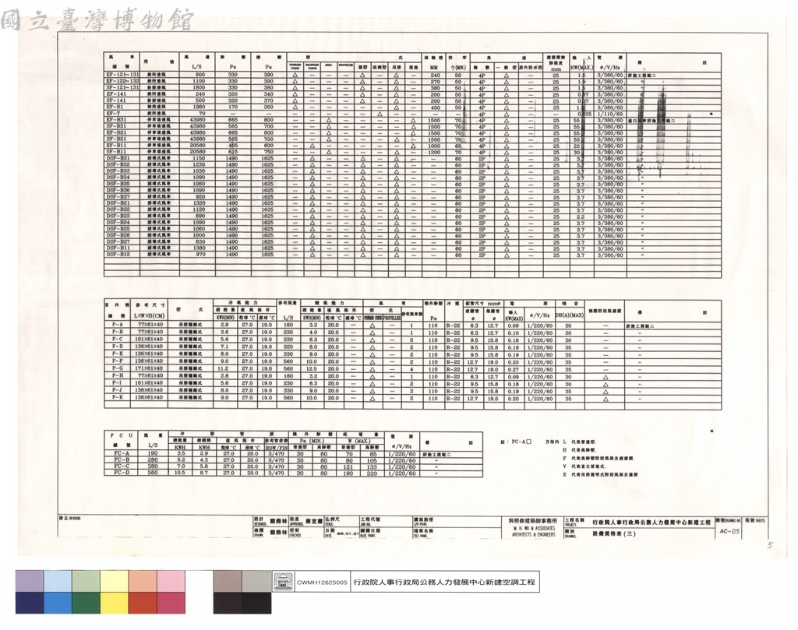Select the row label EF-141
Screen dimensions: 798x630
[x=116, y=94]
